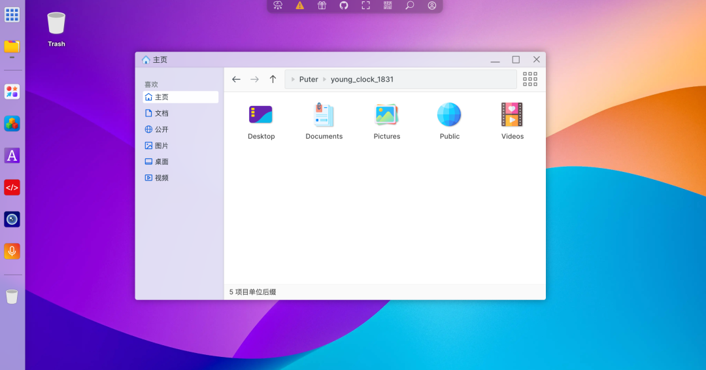Click the 喜欢 sidebar heading
Viewport: 706px width, 370px height.
[151, 84]
